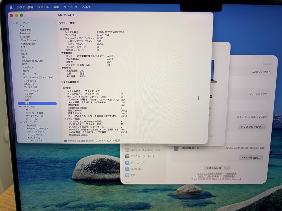Screen dimensions: 282x211
Task: Click the device name bq40z651
Action: tap(103, 35)
